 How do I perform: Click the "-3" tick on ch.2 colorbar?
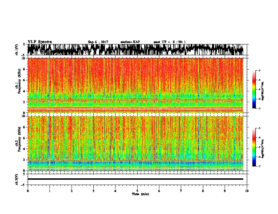(259, 128)
